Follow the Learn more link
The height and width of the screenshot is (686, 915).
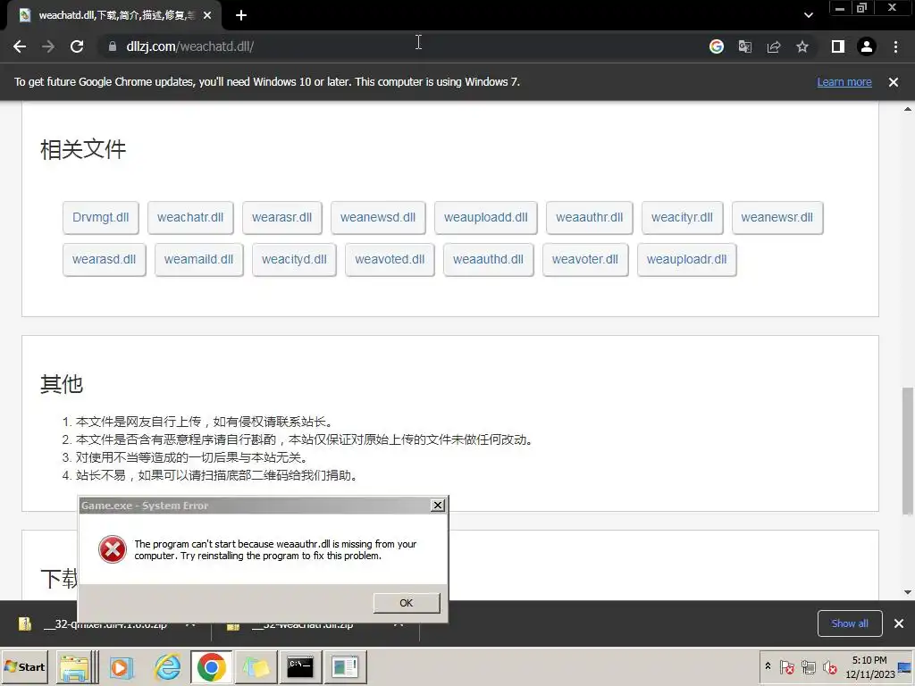(x=844, y=82)
